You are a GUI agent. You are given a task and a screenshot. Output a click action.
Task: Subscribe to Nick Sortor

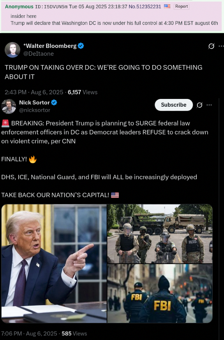click(x=174, y=105)
